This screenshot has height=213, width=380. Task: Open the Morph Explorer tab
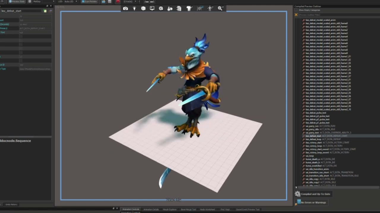coord(170,209)
